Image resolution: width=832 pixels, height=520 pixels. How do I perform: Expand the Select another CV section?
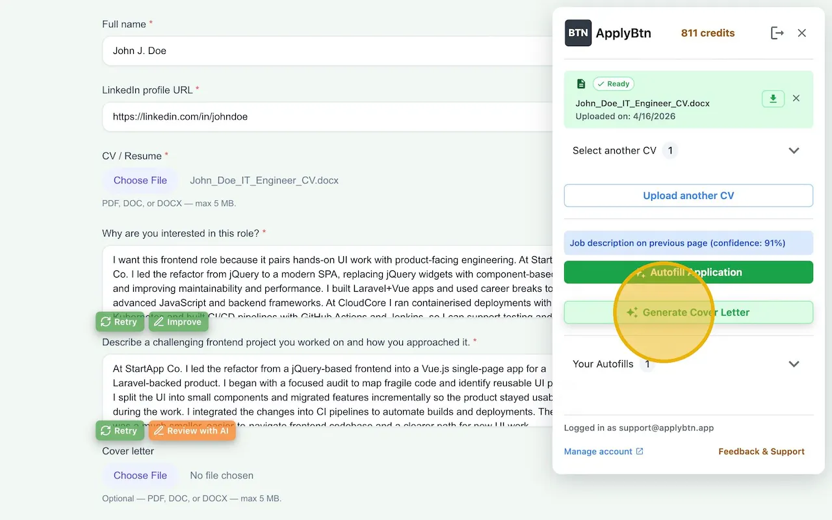[688, 151]
